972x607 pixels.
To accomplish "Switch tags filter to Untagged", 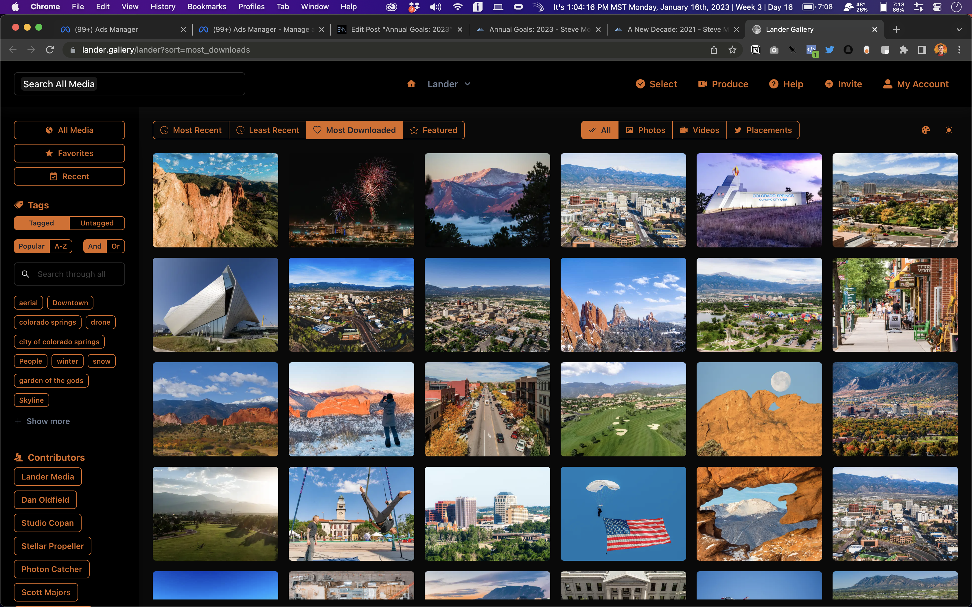I will pos(97,223).
